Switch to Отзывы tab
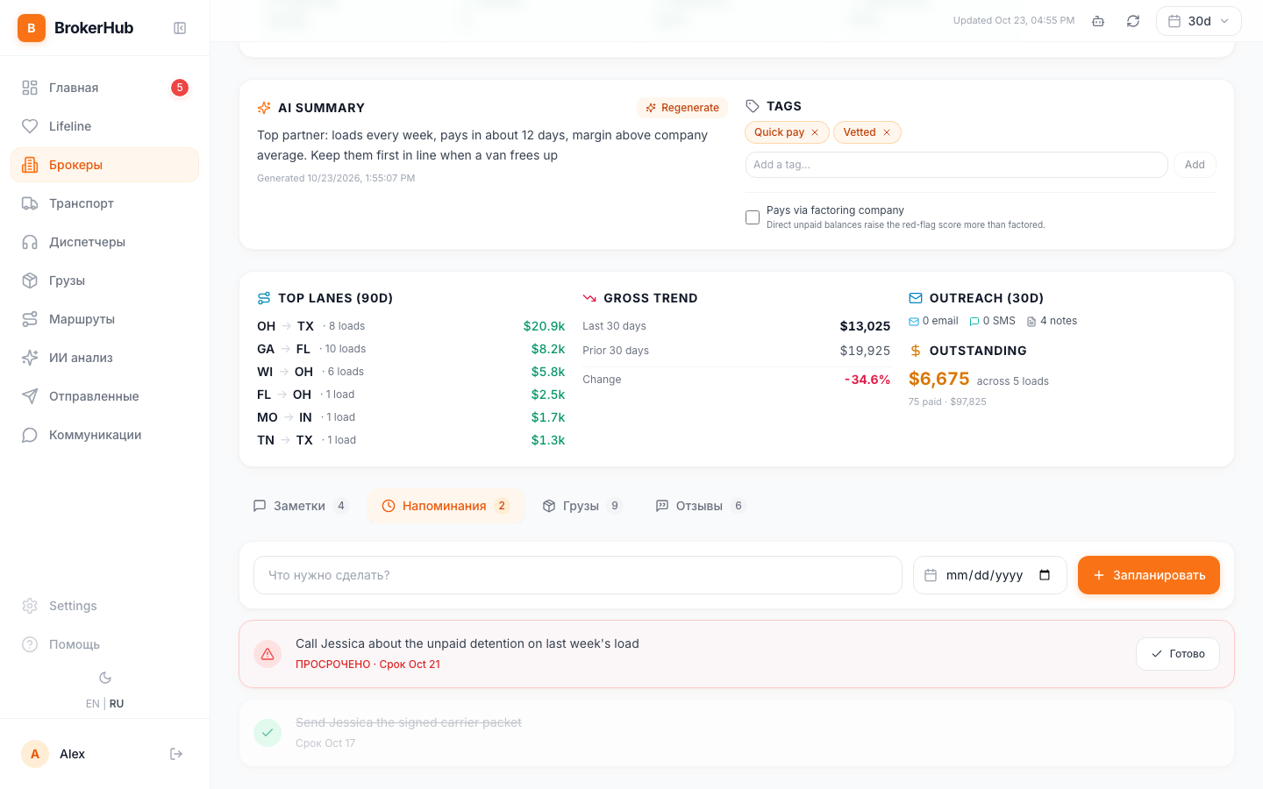1263x789 pixels. [700, 506]
